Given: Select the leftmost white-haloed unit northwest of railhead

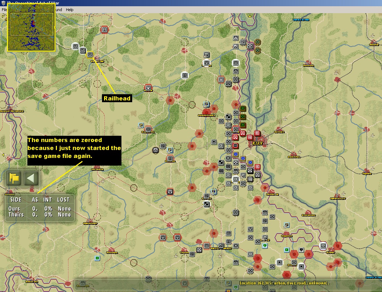Looking at the screenshot, I should (75, 46).
